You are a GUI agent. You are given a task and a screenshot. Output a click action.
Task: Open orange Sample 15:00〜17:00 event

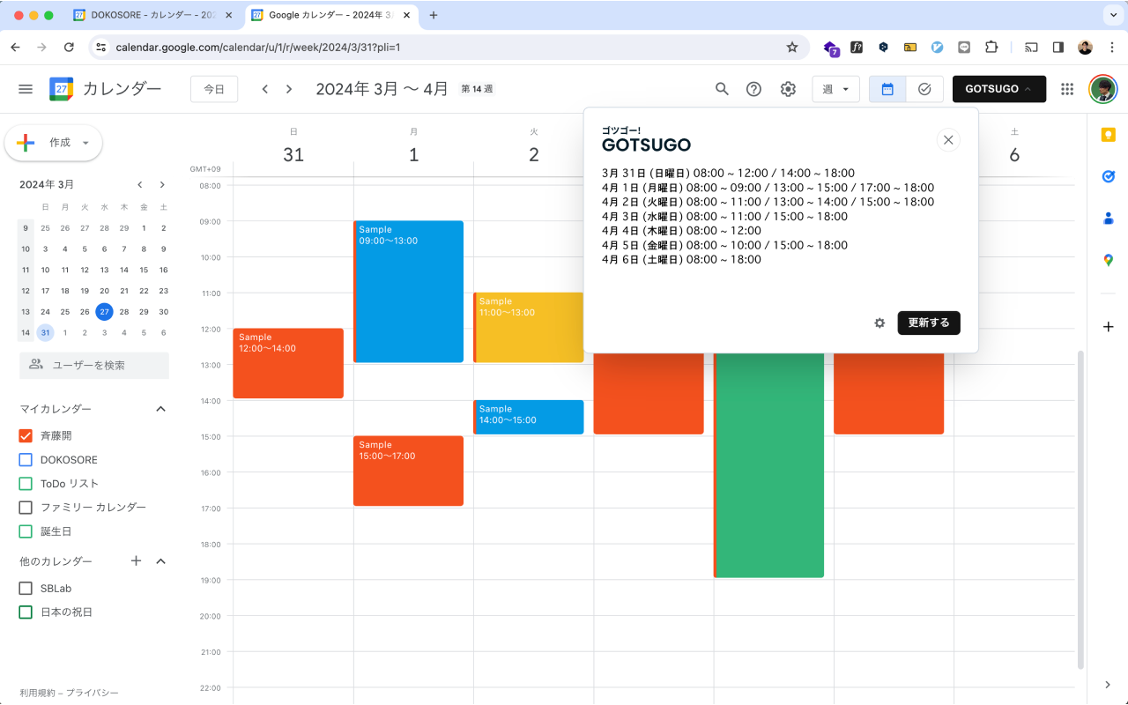coord(409,471)
